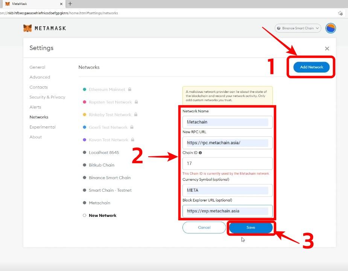Image resolution: width=348 pixels, height=271 pixels.
Task: Click the lock icon beside Rinkeby Test Network
Action: [x=135, y=114]
